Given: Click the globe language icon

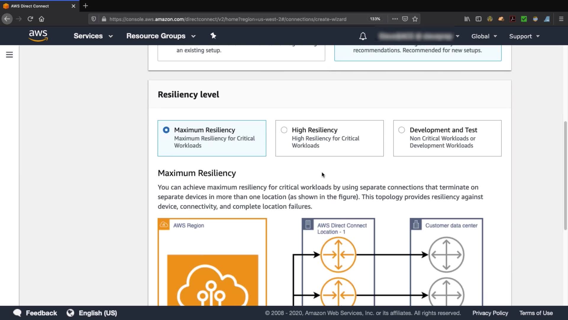Looking at the screenshot, I should [70, 313].
